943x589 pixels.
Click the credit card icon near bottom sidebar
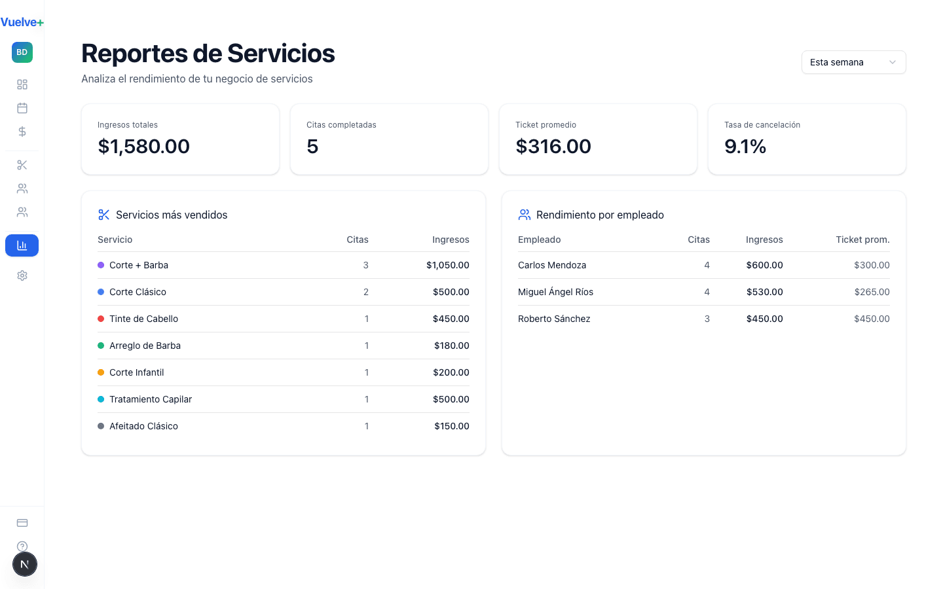point(22,522)
